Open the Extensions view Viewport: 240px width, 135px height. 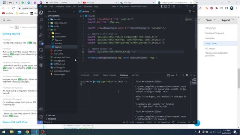click(x=41, y=42)
